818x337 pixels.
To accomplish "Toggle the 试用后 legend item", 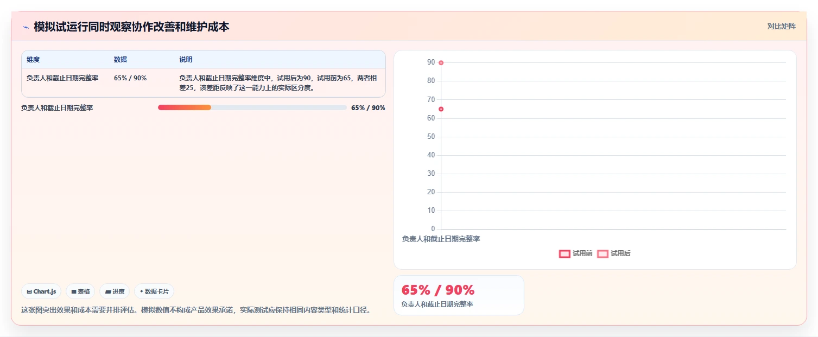I will click(x=613, y=253).
